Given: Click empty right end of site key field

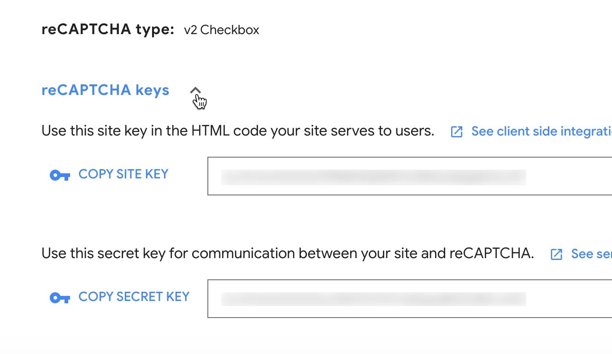Looking at the screenshot, I should pyautogui.click(x=571, y=176).
